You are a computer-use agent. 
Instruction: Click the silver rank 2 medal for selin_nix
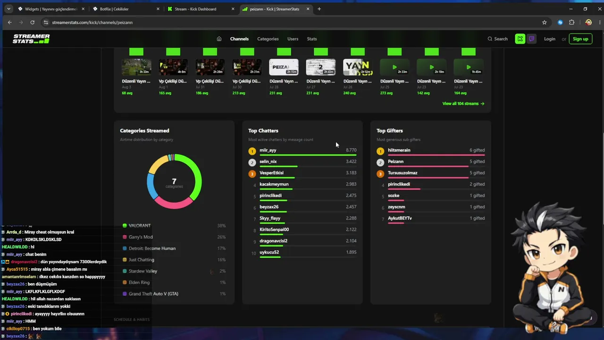pos(252,162)
